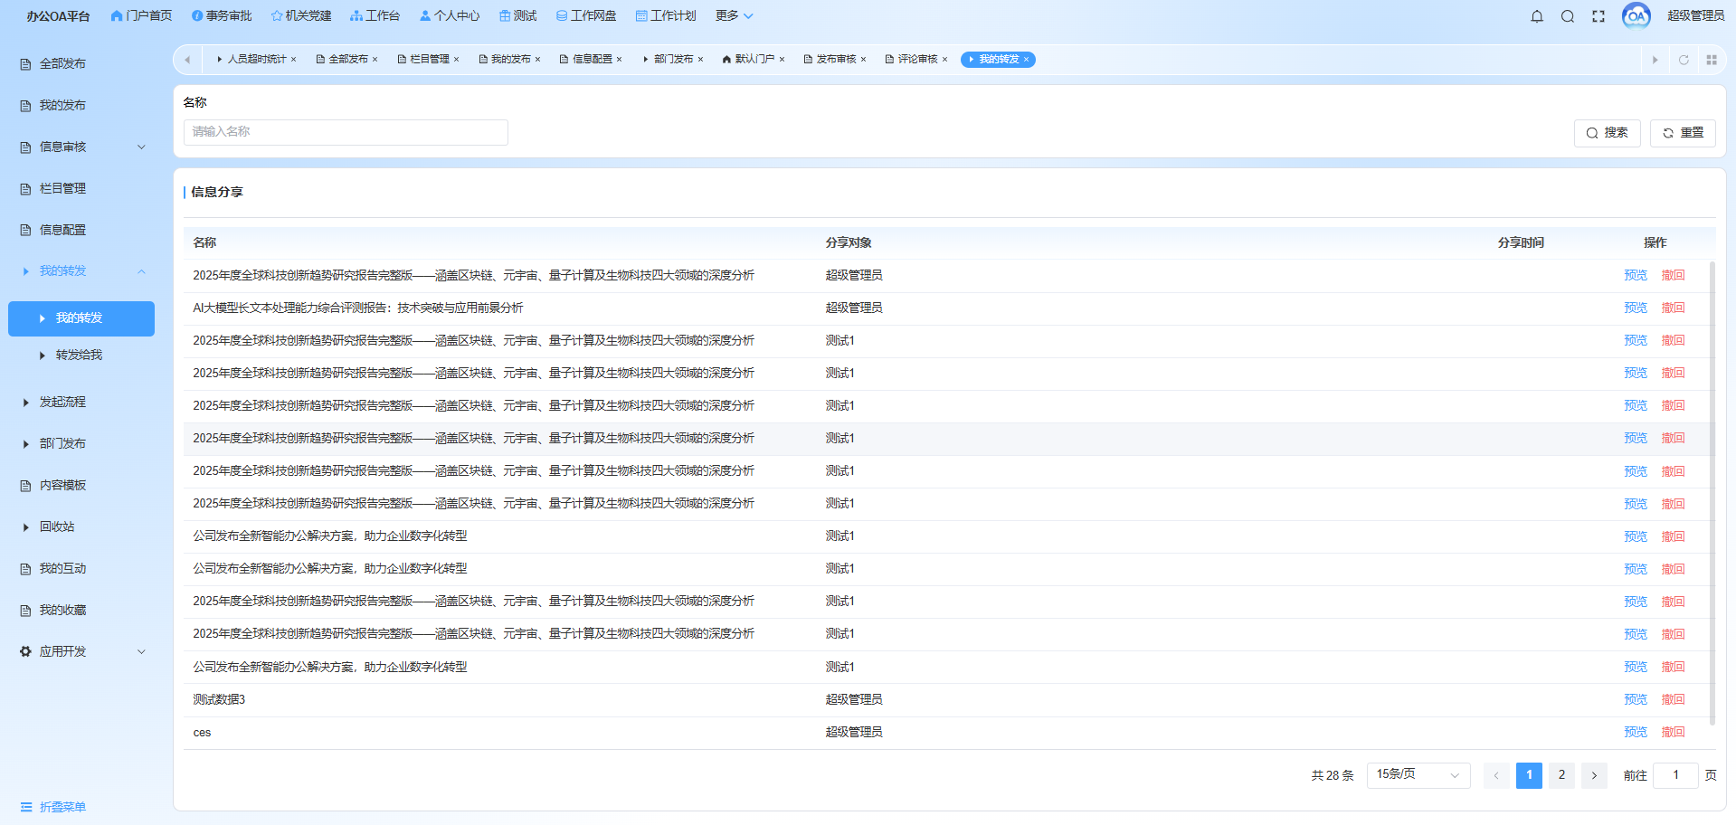Open 工作计划 in the top navigation
The height and width of the screenshot is (825, 1736).
pyautogui.click(x=666, y=16)
